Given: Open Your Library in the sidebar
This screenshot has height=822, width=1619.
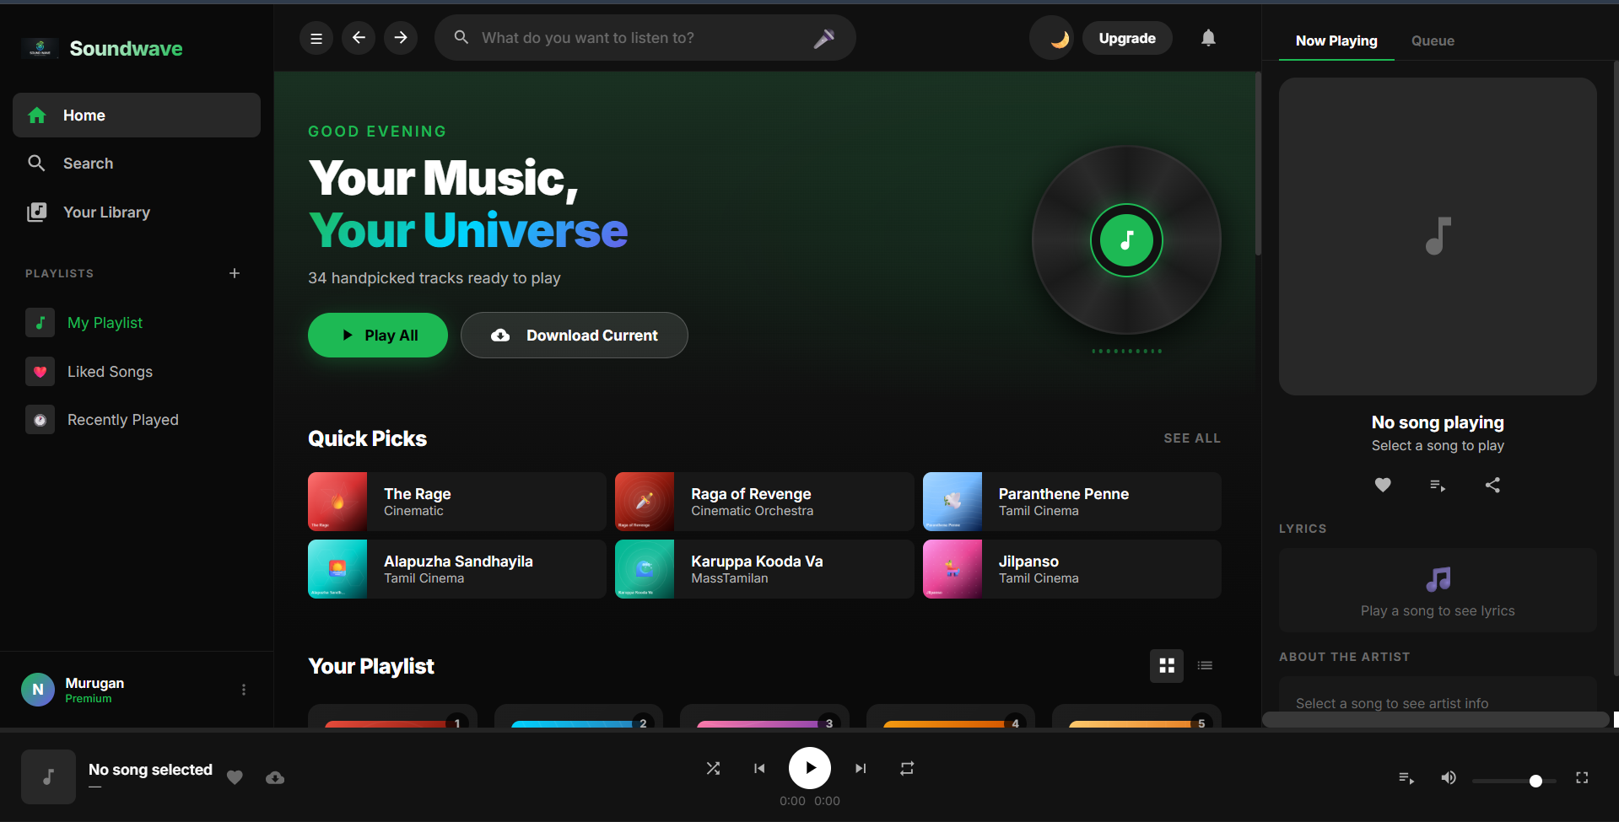Looking at the screenshot, I should [x=137, y=212].
